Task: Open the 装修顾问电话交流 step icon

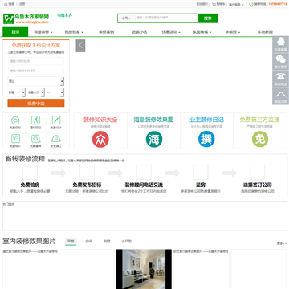Action: coord(144,172)
